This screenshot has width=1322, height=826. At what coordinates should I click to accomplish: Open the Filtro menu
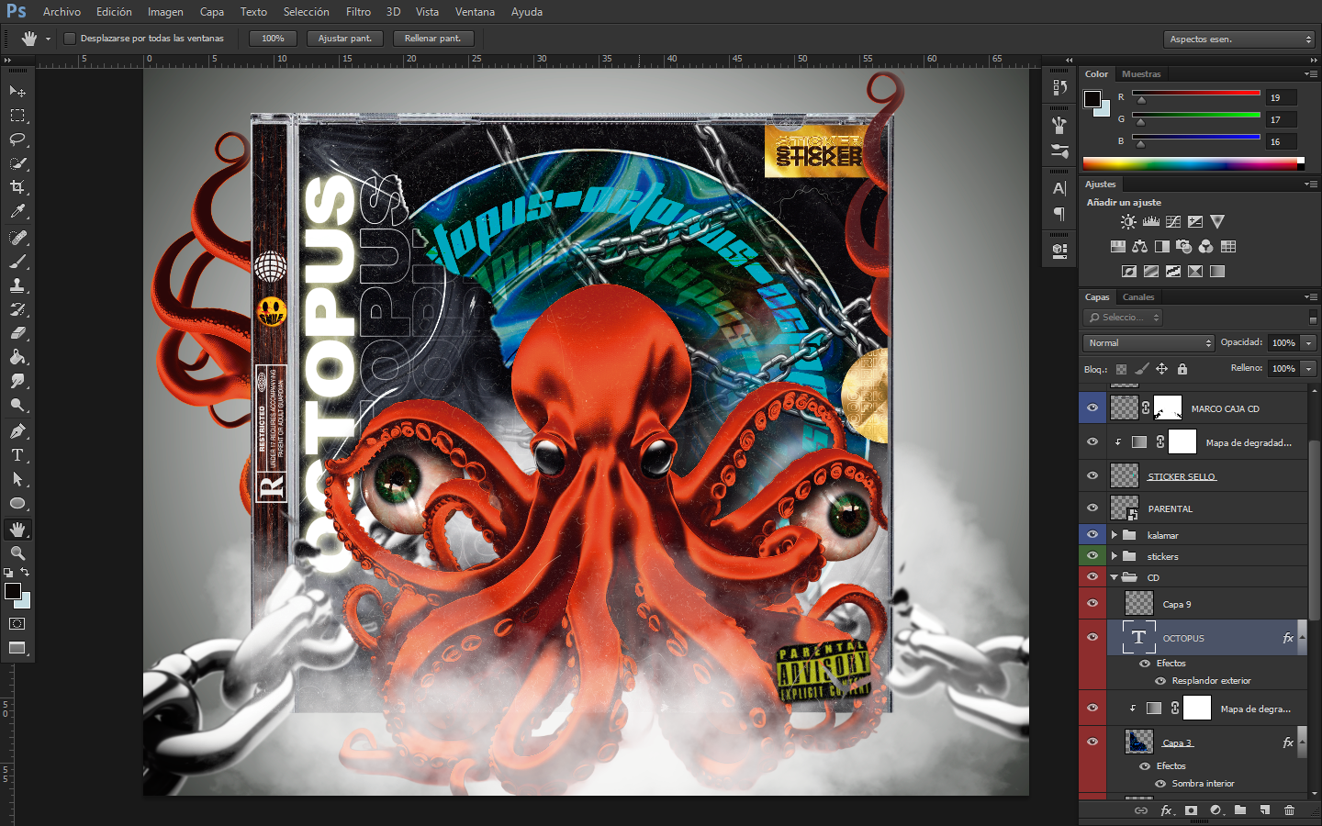358,12
